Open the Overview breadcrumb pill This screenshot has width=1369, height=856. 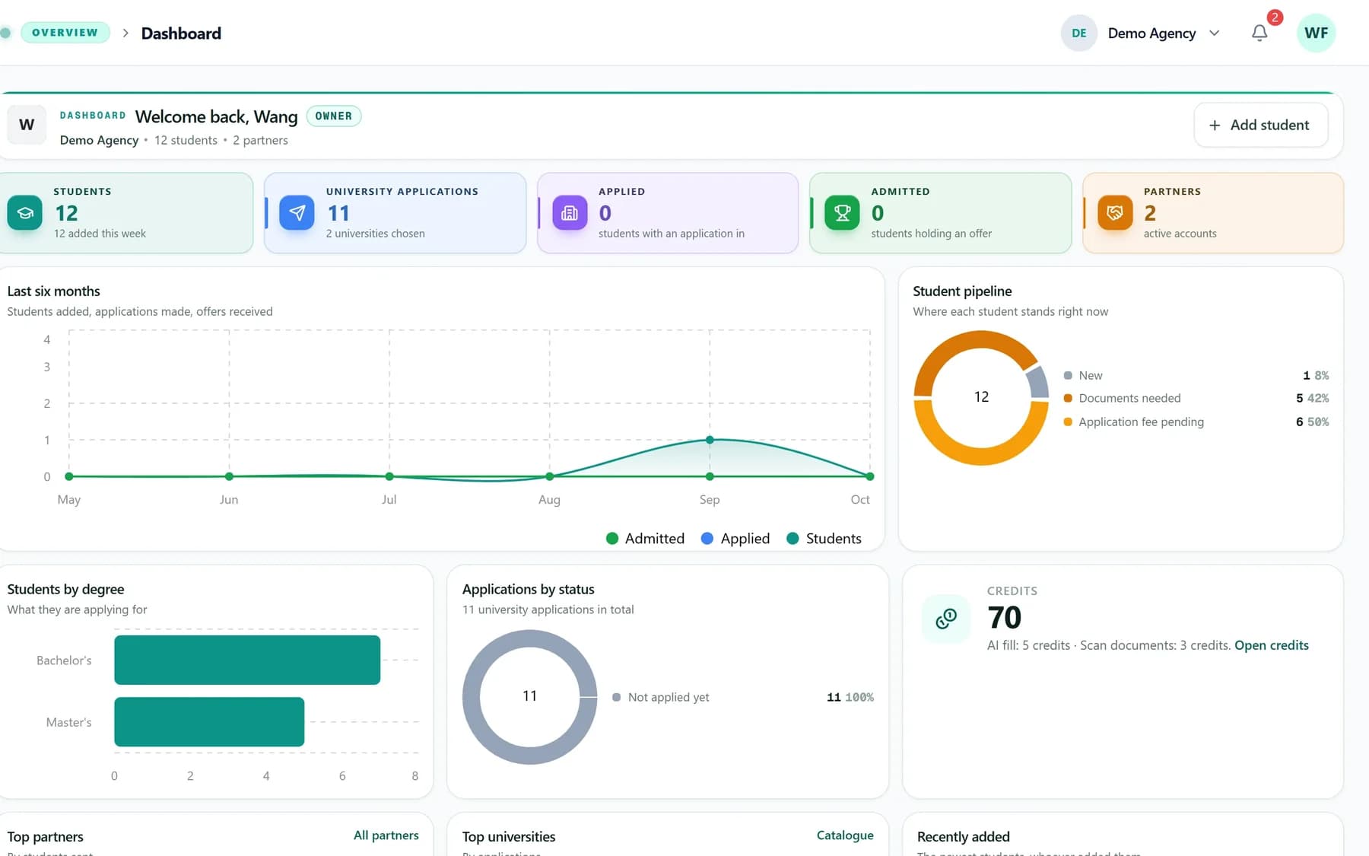tap(65, 33)
